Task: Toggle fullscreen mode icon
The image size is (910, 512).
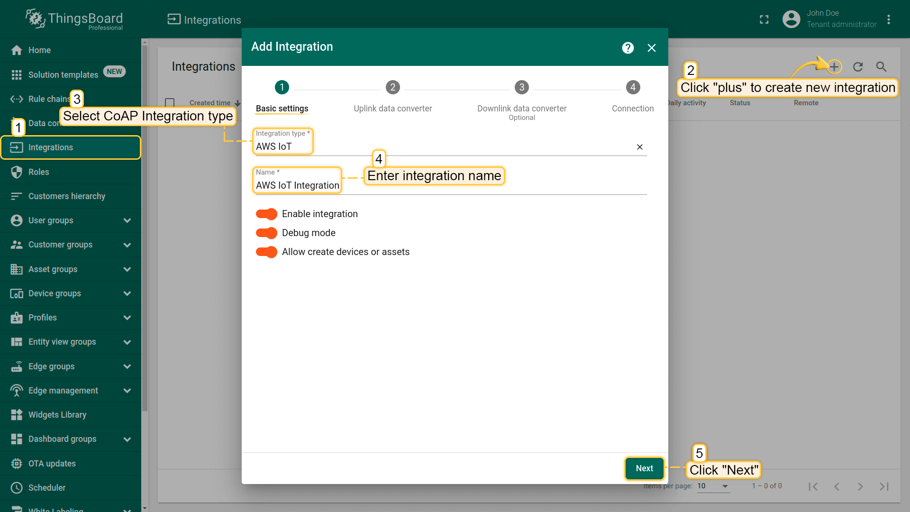Action: click(764, 19)
